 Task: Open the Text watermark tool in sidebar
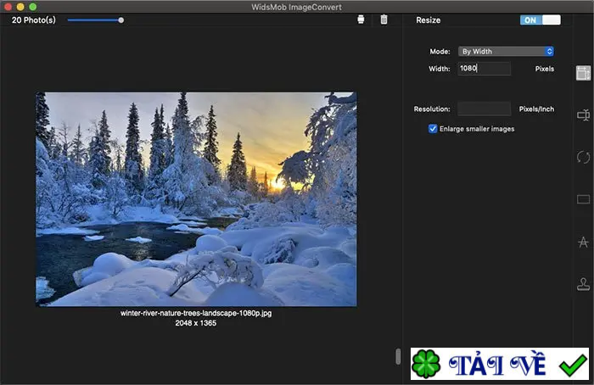click(x=583, y=242)
